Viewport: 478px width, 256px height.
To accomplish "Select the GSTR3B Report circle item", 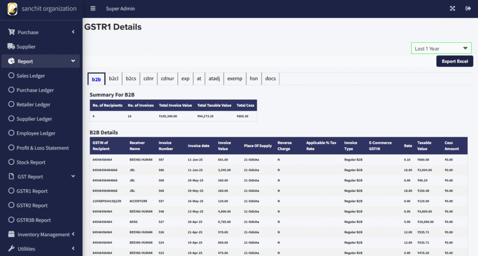I will pos(11,220).
